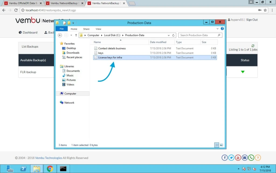Open recent locations dropdown arrow
The image size is (276, 173).
click(x=71, y=35)
